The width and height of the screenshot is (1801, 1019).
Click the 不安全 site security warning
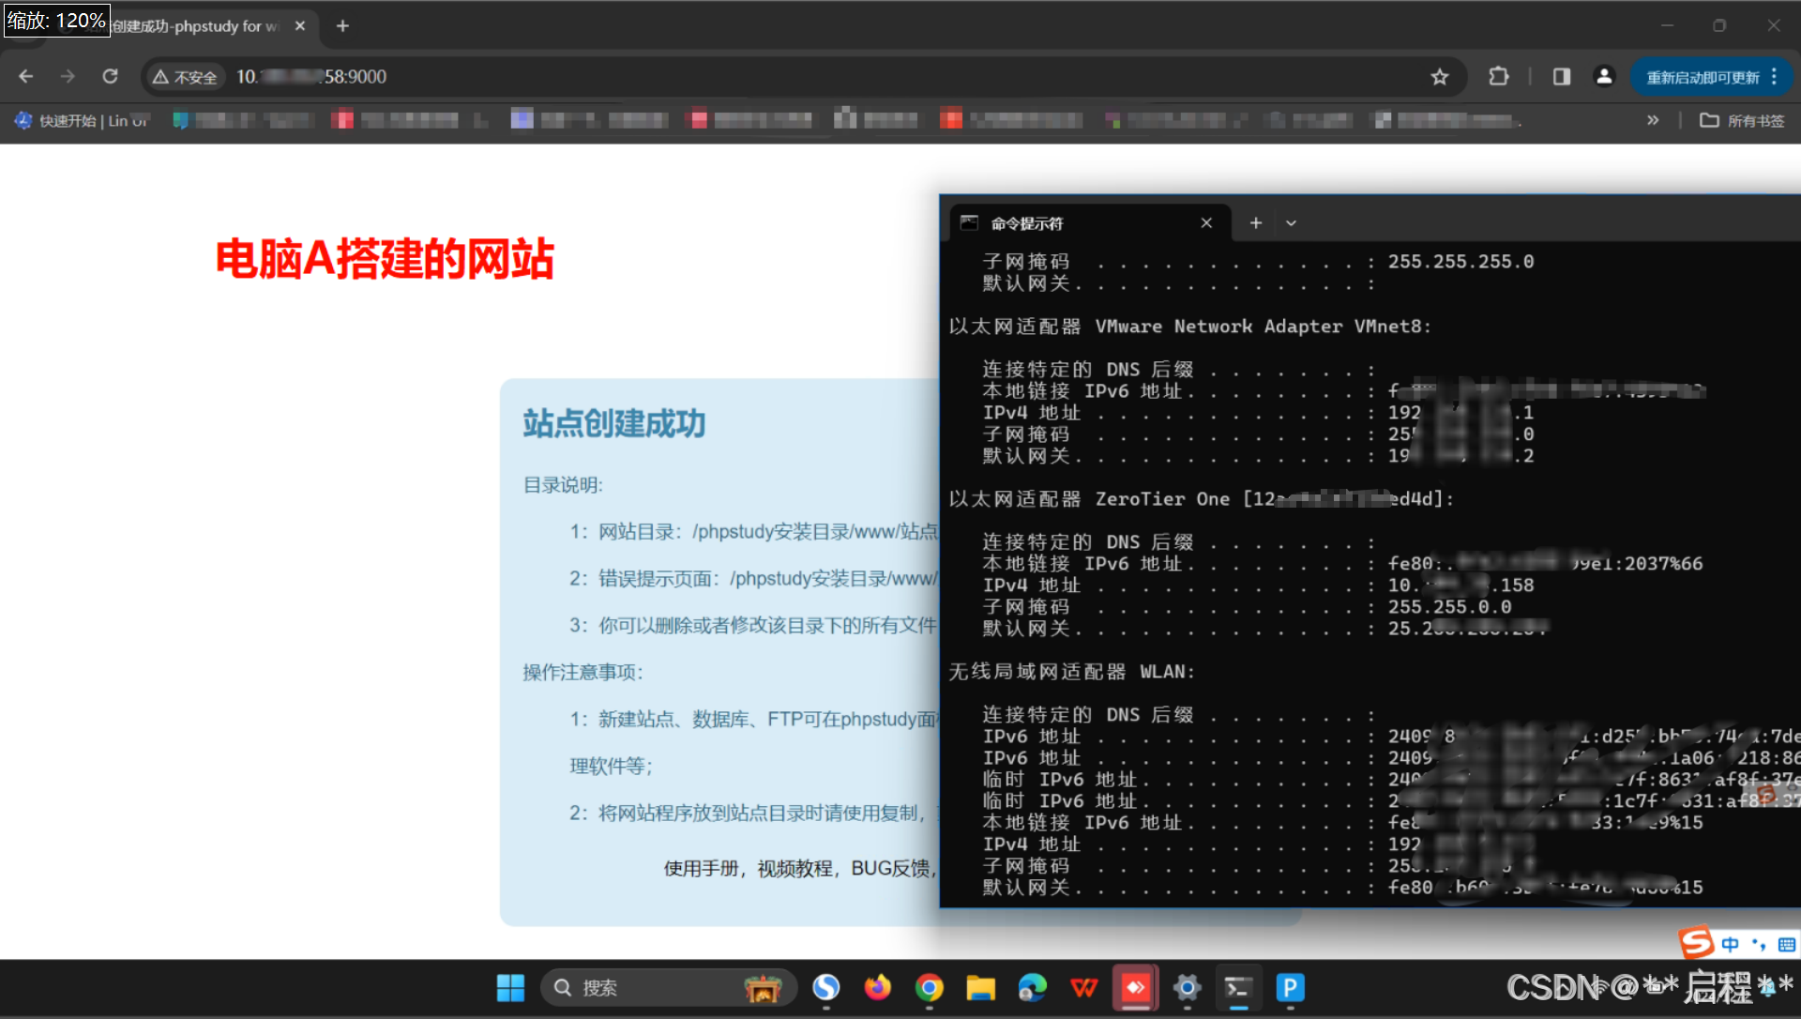coord(186,77)
